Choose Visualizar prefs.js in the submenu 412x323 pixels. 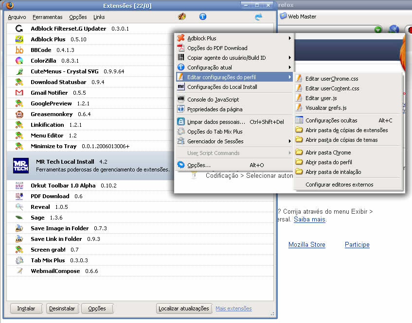tap(348, 107)
